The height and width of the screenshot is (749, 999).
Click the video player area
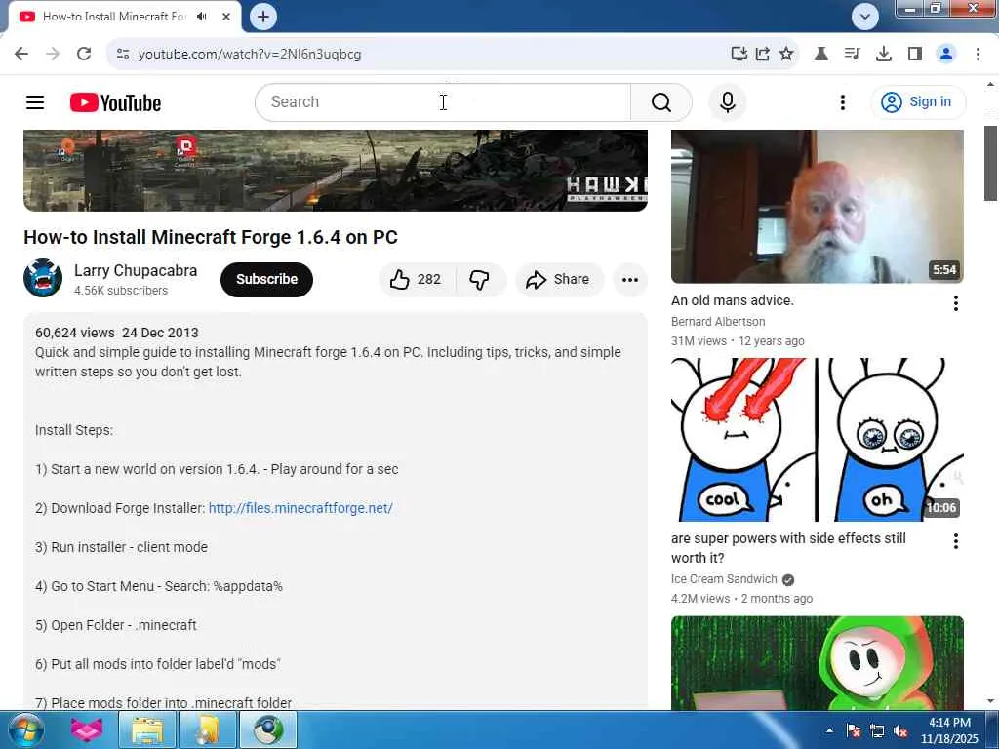pyautogui.click(x=336, y=170)
